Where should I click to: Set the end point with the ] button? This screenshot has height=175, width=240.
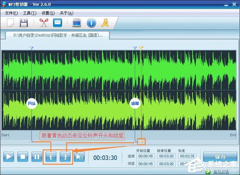tap(65, 157)
